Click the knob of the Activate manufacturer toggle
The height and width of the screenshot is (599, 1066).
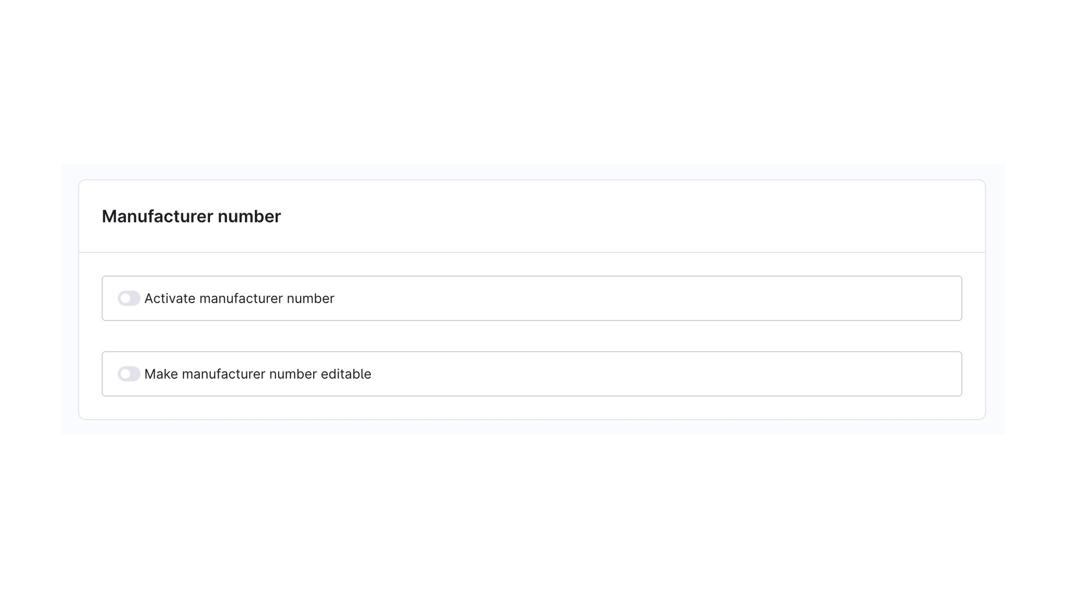(x=125, y=298)
